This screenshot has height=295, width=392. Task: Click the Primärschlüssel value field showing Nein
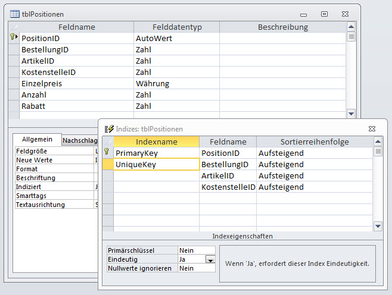[196, 251]
